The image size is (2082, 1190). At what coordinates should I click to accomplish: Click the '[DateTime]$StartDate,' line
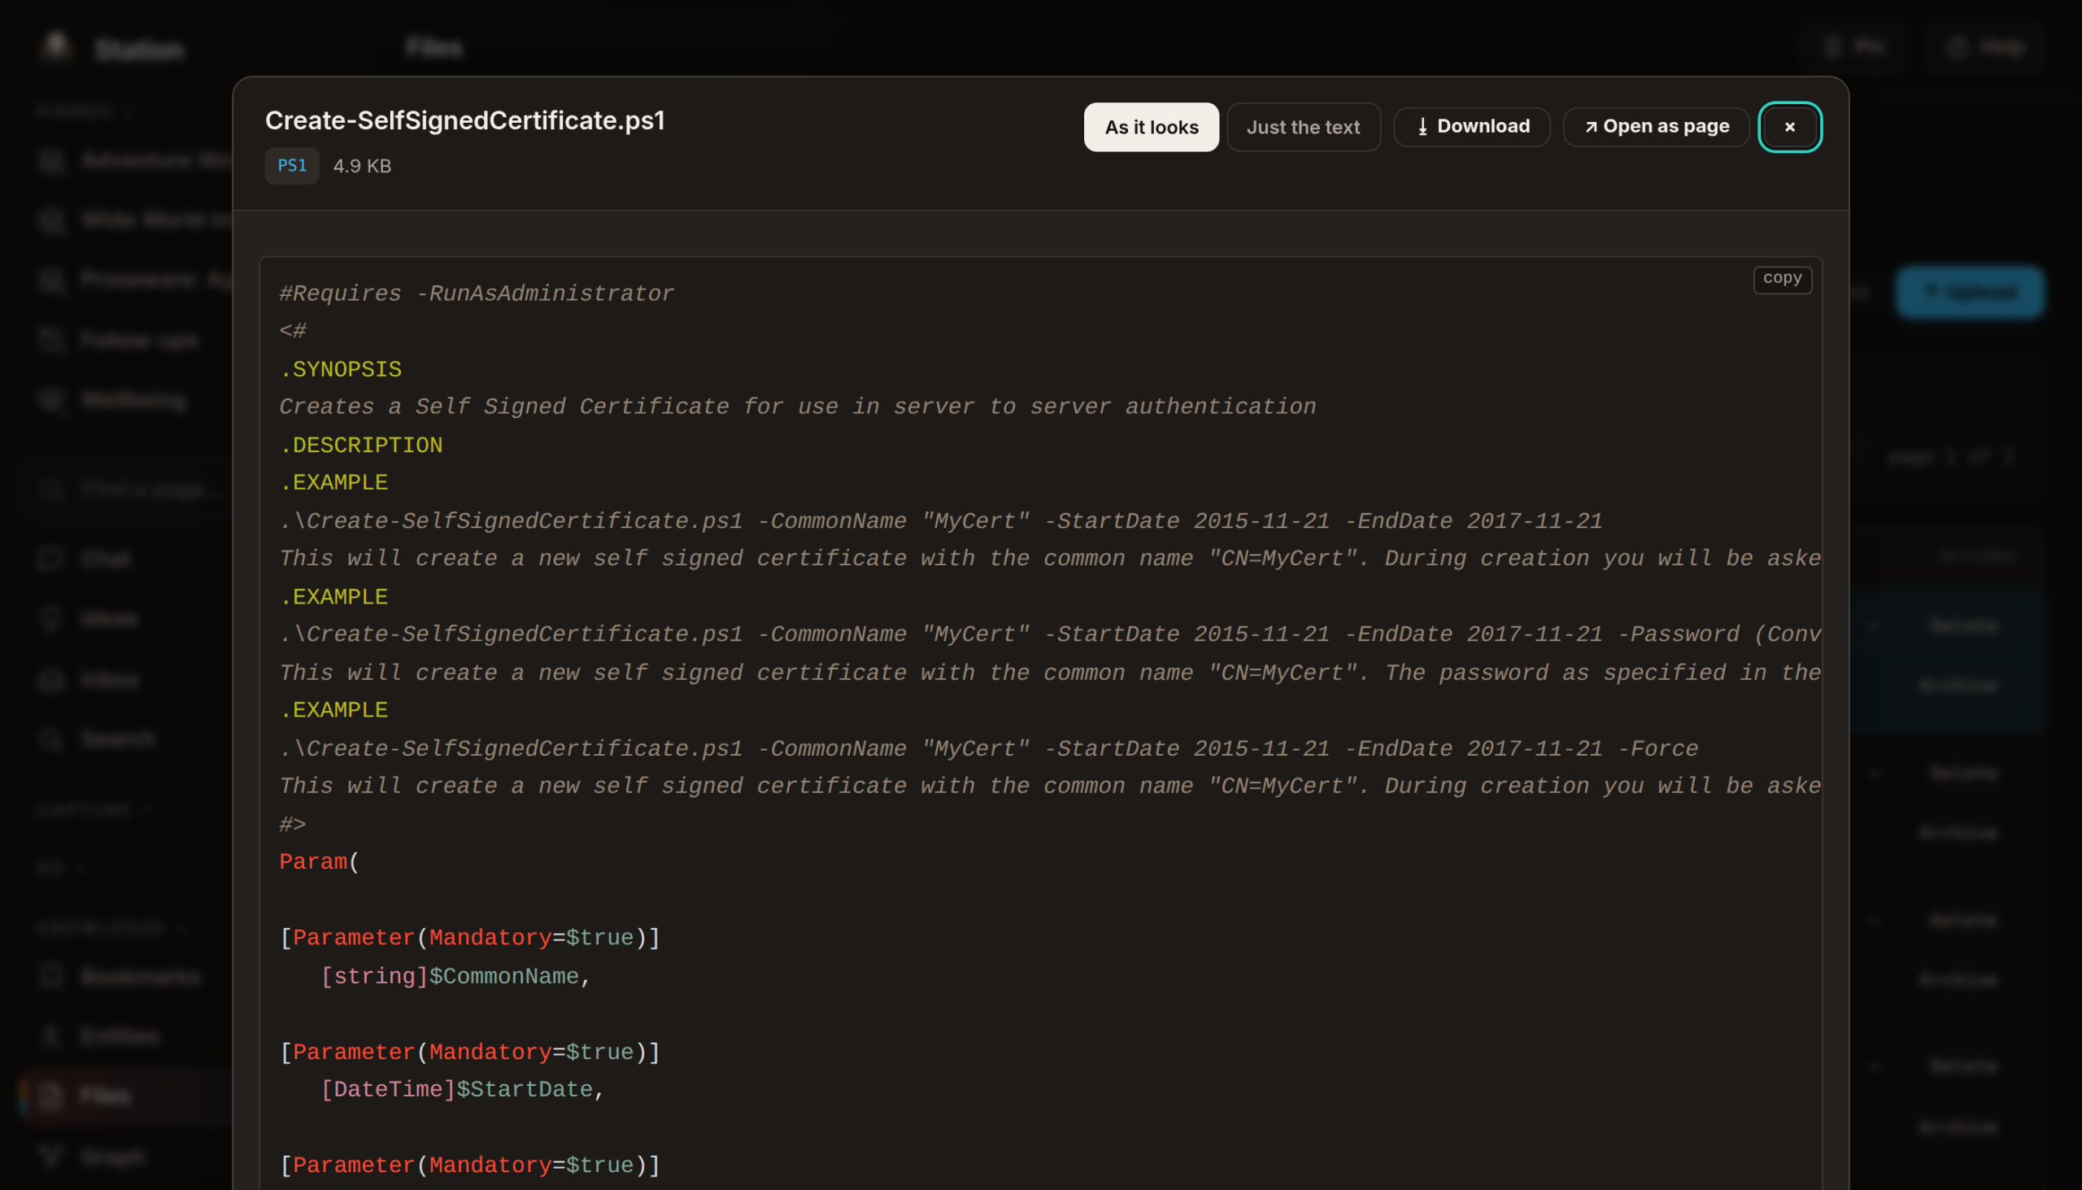click(x=463, y=1090)
